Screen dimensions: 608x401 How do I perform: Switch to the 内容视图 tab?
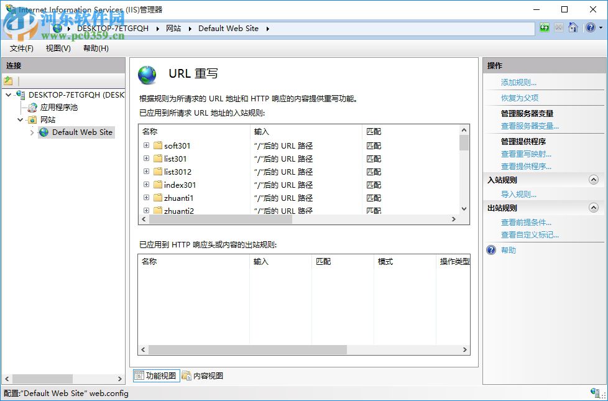[x=202, y=375]
